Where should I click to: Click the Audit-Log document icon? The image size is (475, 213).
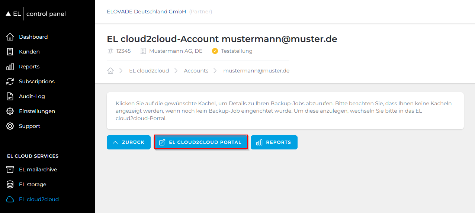click(10, 96)
